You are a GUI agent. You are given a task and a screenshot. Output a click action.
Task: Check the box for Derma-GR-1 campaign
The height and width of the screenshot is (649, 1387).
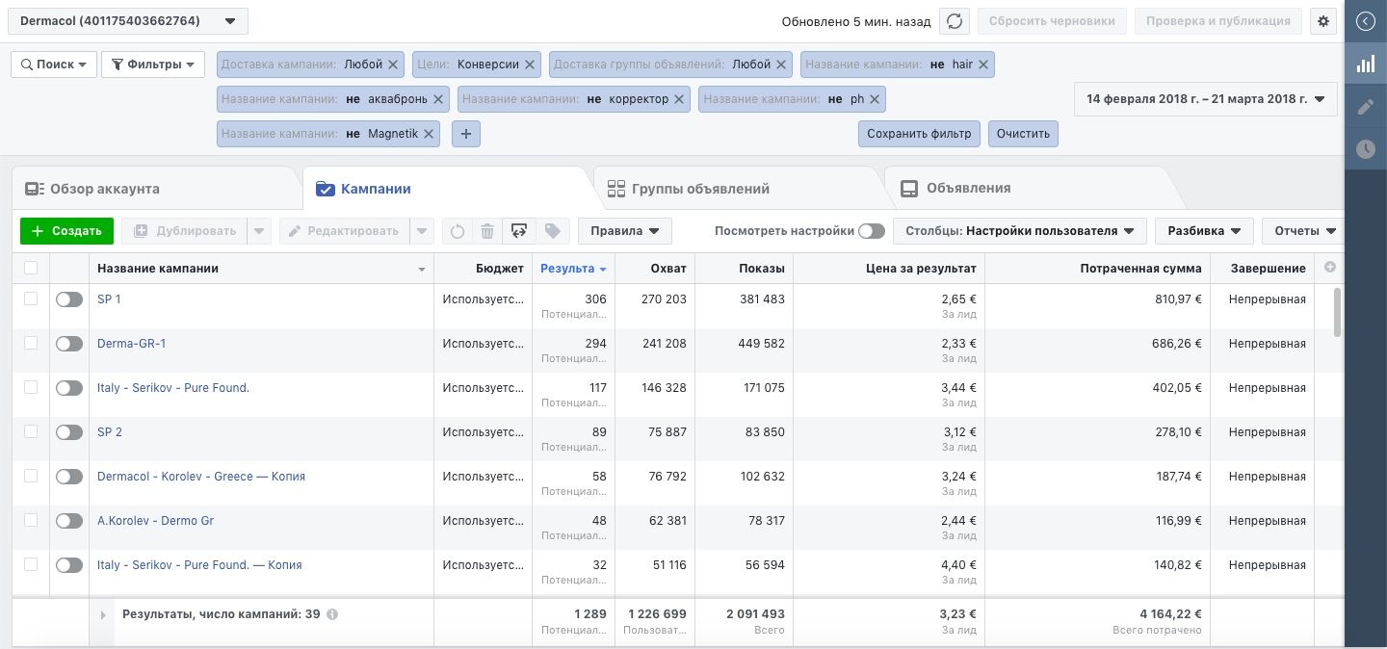31,343
